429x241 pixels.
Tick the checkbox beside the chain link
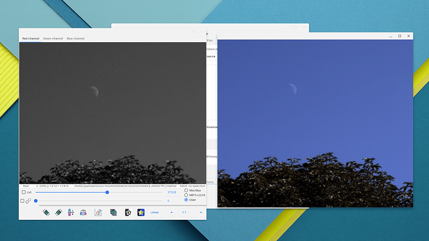coord(22,201)
